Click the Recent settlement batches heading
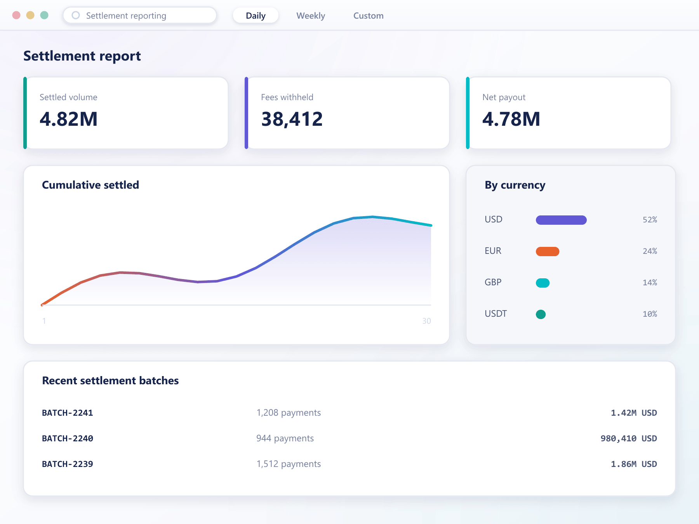Image resolution: width=699 pixels, height=524 pixels. [x=110, y=380]
